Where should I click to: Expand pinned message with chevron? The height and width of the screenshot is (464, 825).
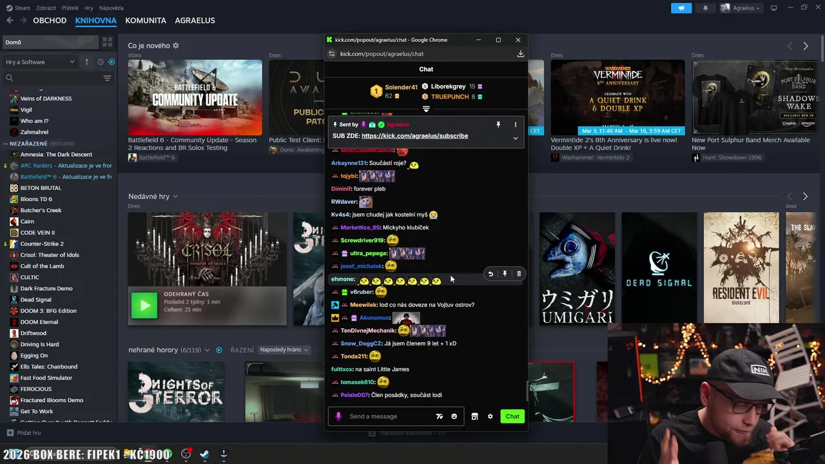(x=515, y=138)
